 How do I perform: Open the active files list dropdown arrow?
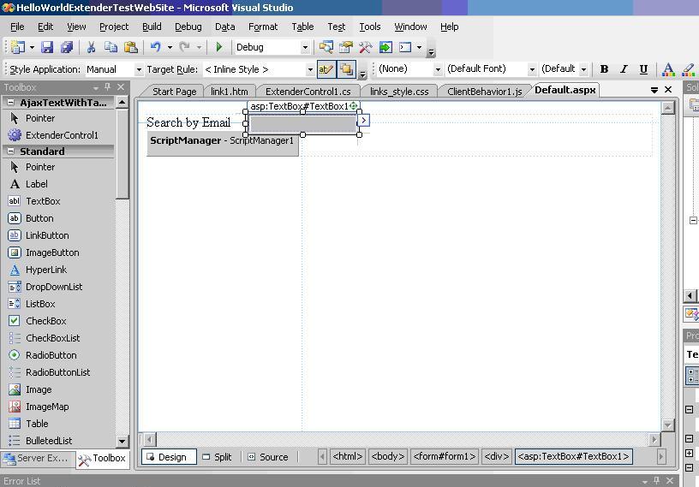(x=654, y=90)
